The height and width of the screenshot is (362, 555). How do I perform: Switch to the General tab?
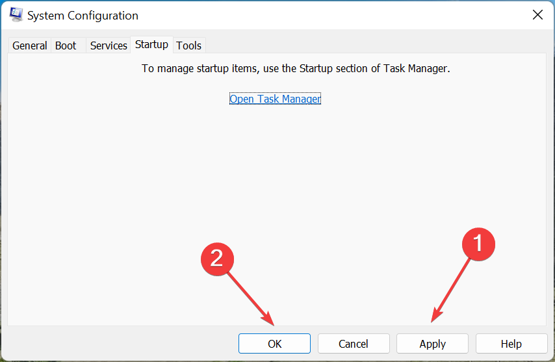click(x=30, y=45)
